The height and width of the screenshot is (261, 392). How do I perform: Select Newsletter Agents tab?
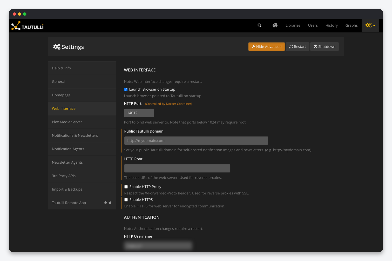(82, 162)
